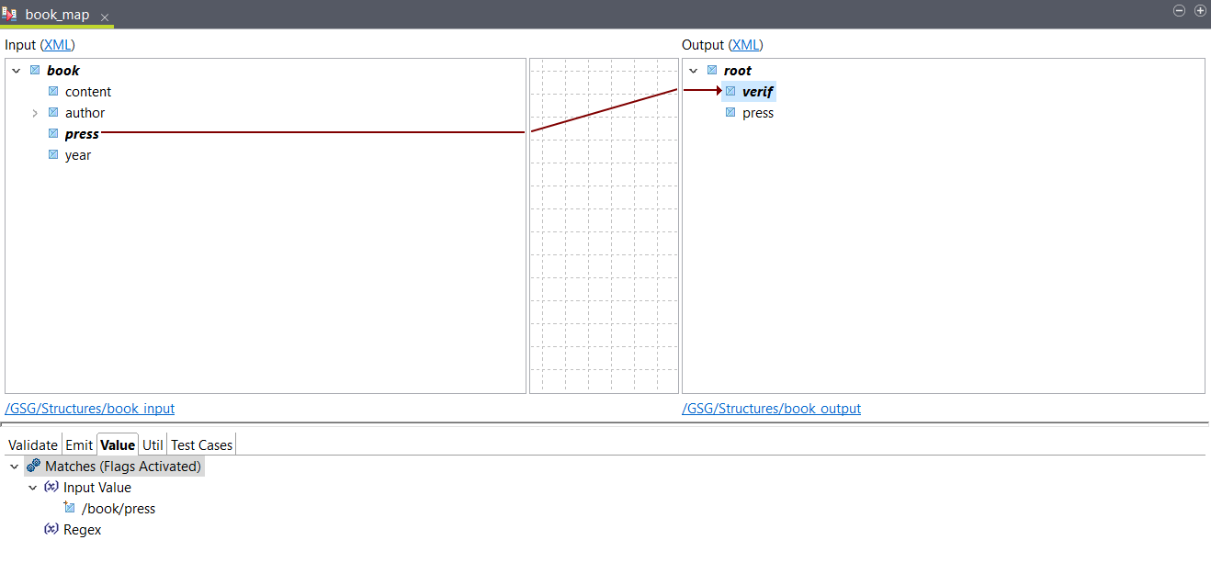This screenshot has width=1211, height=585.
Task: Switch to the Util tab
Action: coord(153,444)
